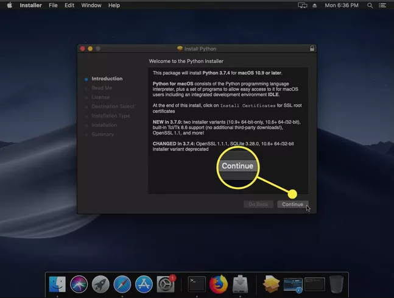Select the Installation step in the sidebar
Image resolution: width=394 pixels, height=298 pixels.
point(104,125)
